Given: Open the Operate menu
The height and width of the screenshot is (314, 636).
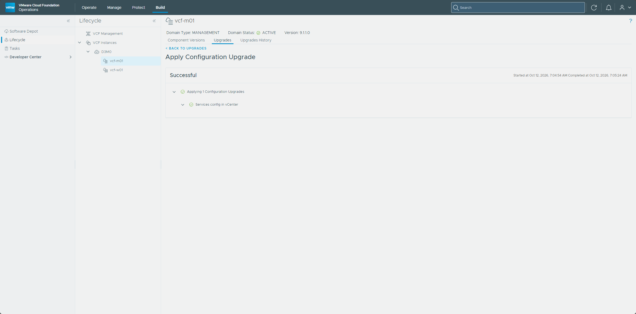Looking at the screenshot, I should 89,7.
